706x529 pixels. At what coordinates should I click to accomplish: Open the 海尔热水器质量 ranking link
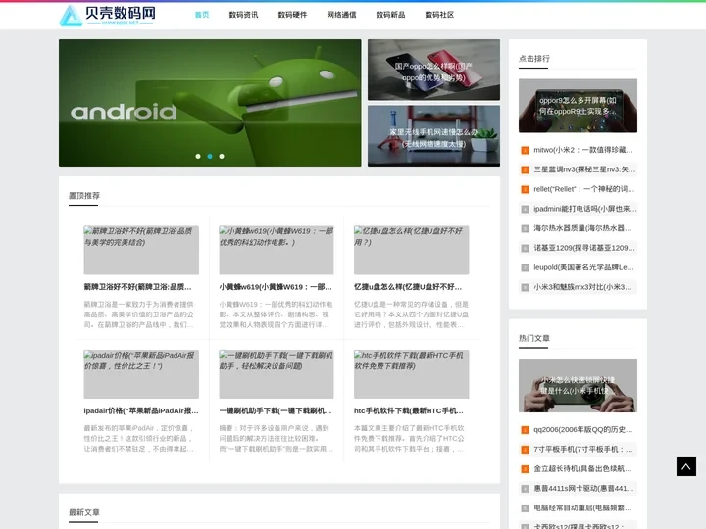point(583,228)
